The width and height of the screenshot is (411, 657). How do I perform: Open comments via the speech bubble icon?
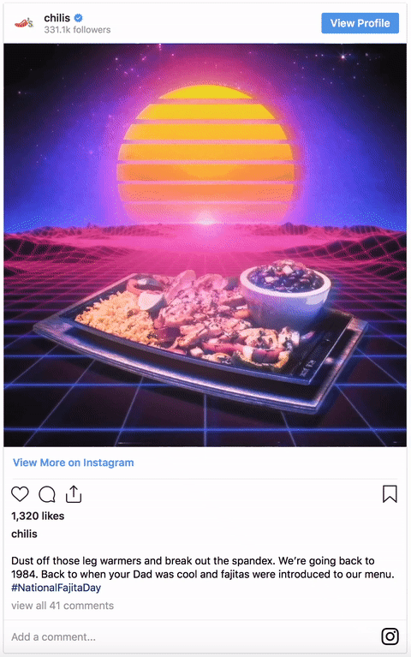47,494
